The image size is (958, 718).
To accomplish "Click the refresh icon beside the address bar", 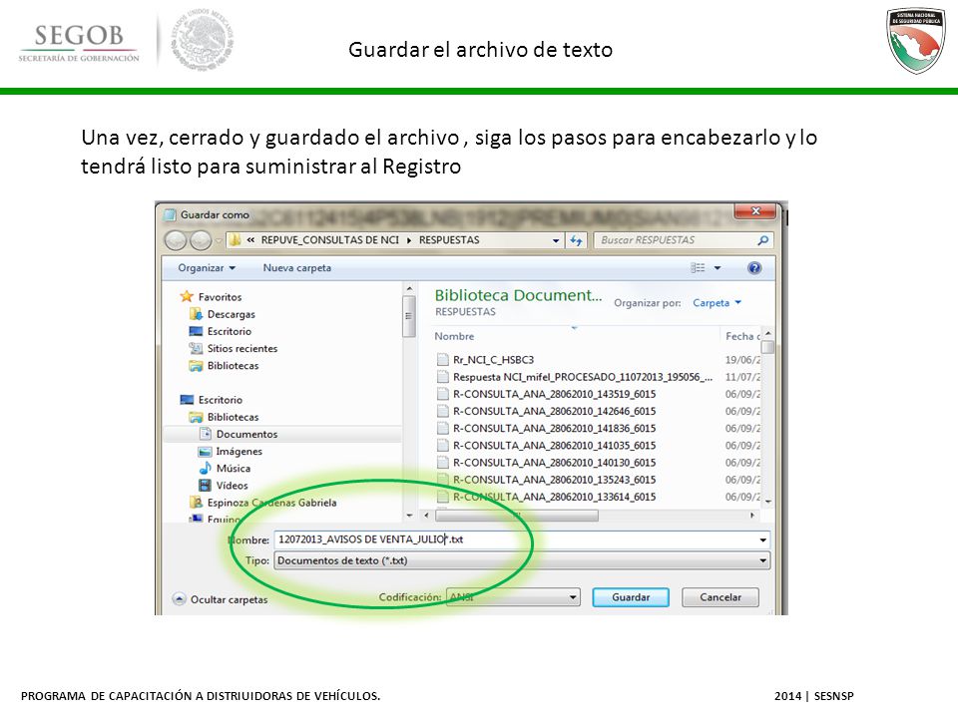I will (576, 240).
